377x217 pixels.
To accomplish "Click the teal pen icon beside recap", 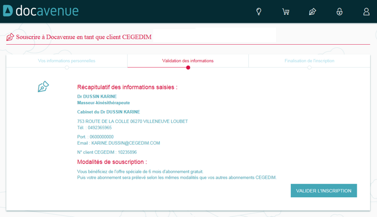I will 43,87.
